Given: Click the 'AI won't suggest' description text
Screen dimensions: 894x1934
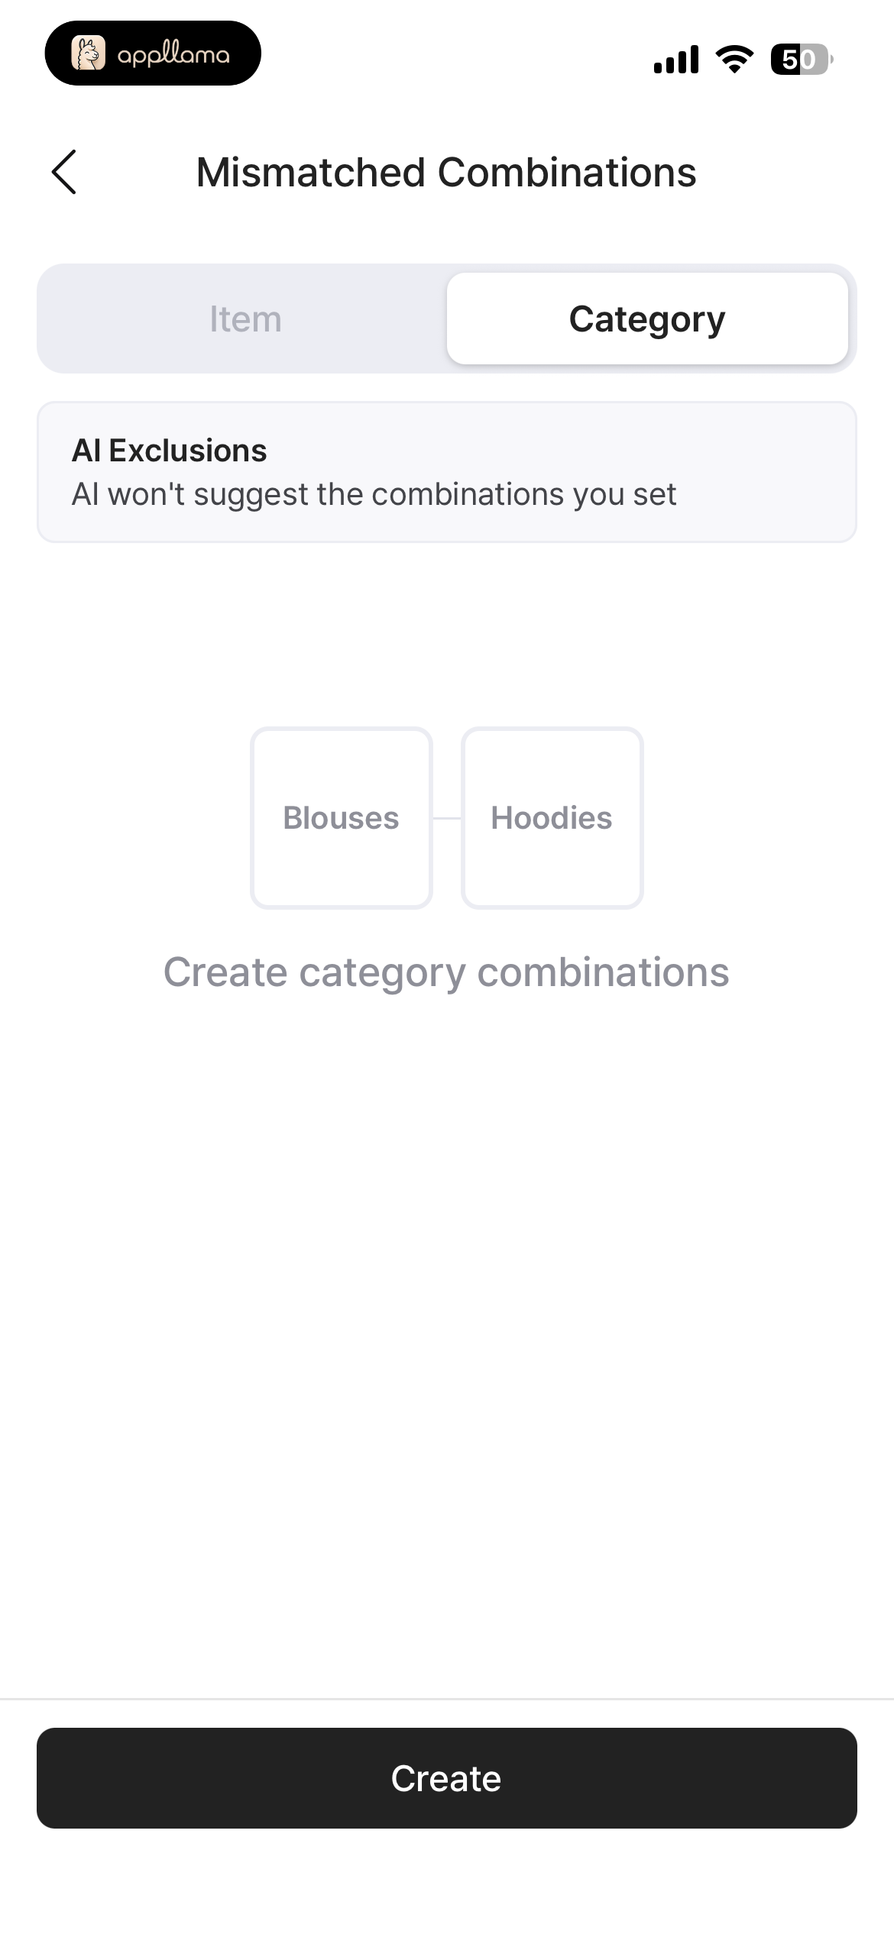Looking at the screenshot, I should point(374,494).
